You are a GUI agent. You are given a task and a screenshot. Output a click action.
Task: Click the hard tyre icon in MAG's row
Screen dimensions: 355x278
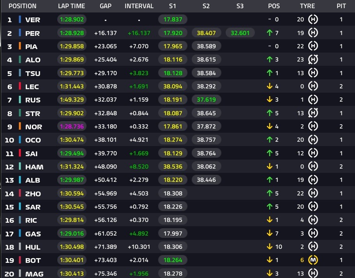click(313, 274)
